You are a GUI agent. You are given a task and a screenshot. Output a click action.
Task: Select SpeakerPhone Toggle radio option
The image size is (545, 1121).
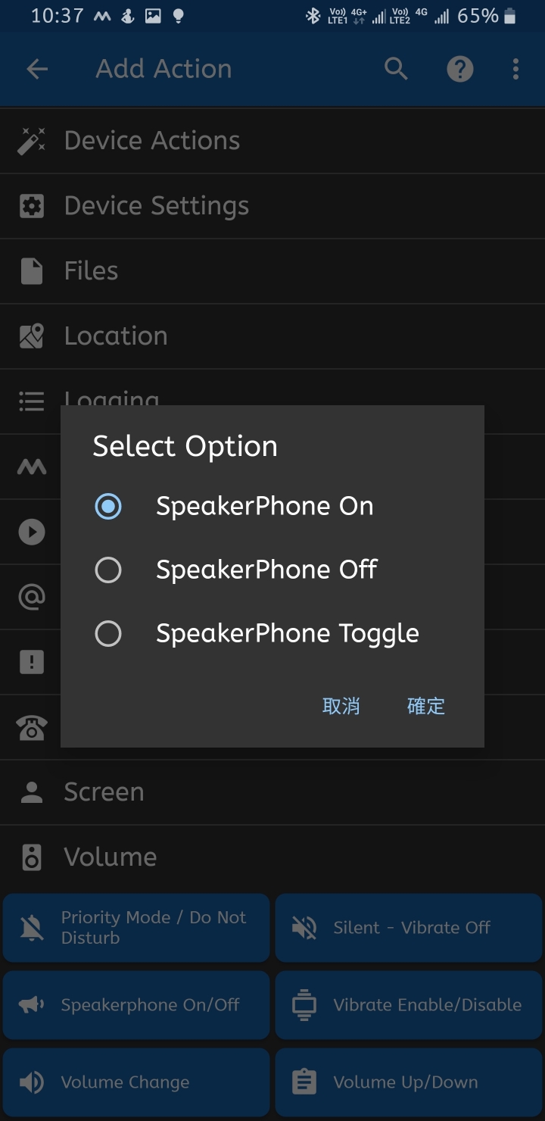click(x=108, y=633)
